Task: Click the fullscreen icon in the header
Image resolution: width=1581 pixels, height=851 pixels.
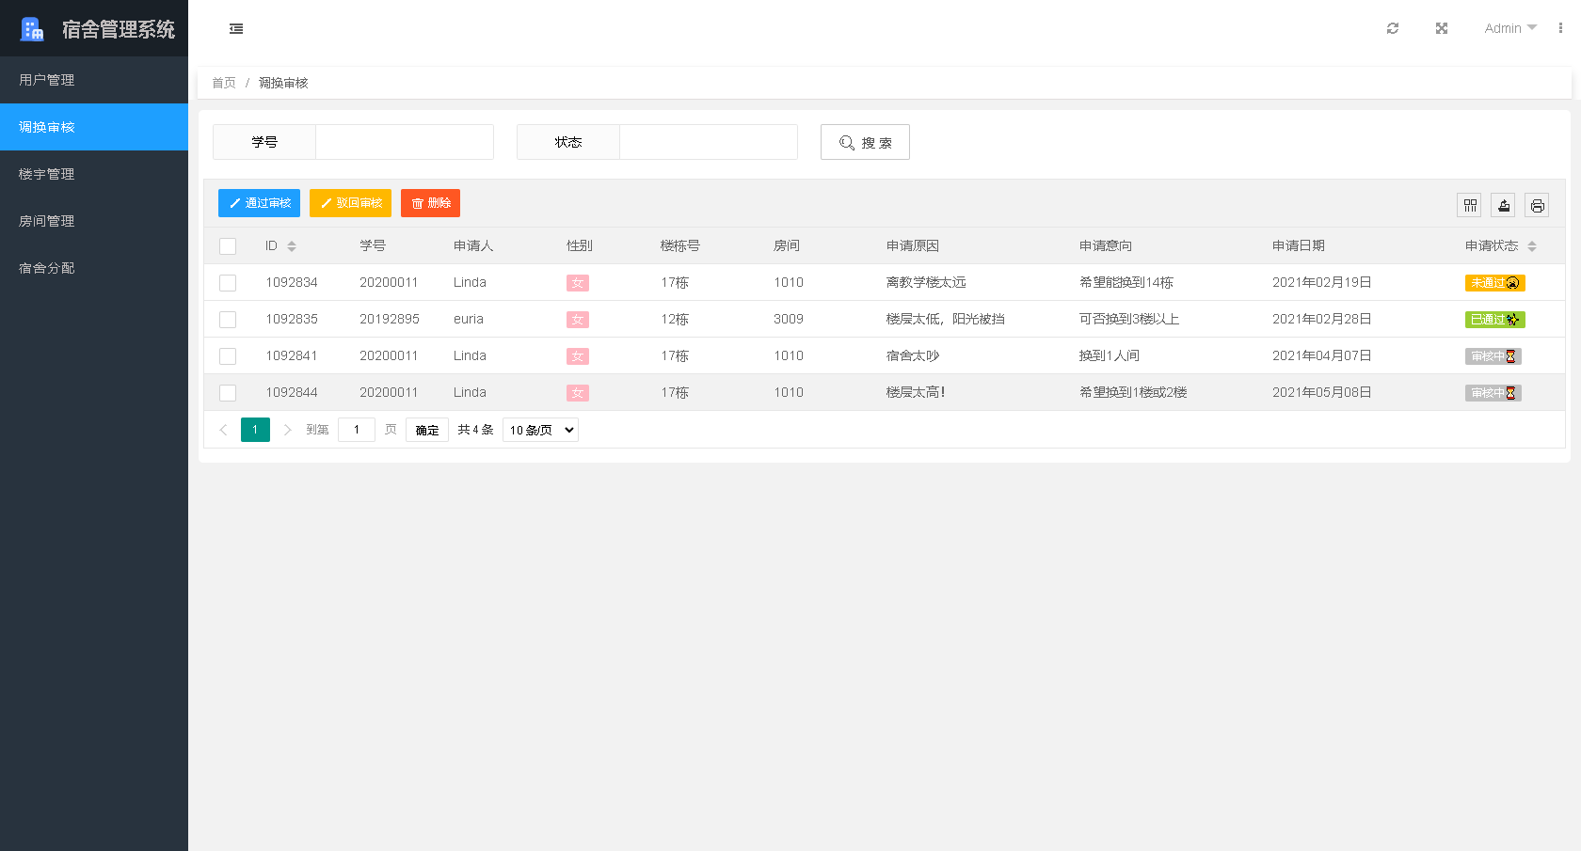Action: (1442, 28)
